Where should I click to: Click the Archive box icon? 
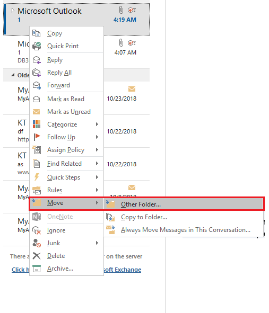pos(37,269)
